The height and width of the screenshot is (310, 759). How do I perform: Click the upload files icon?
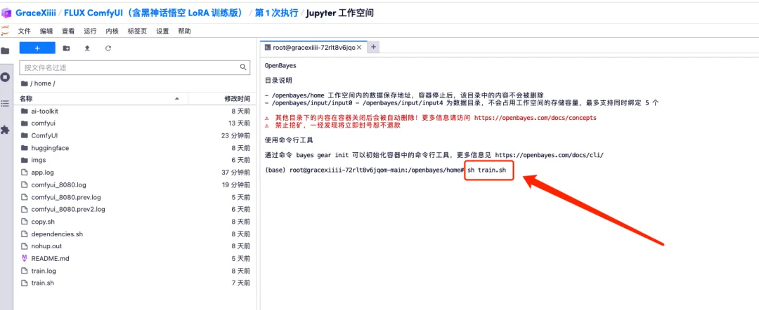(87, 48)
